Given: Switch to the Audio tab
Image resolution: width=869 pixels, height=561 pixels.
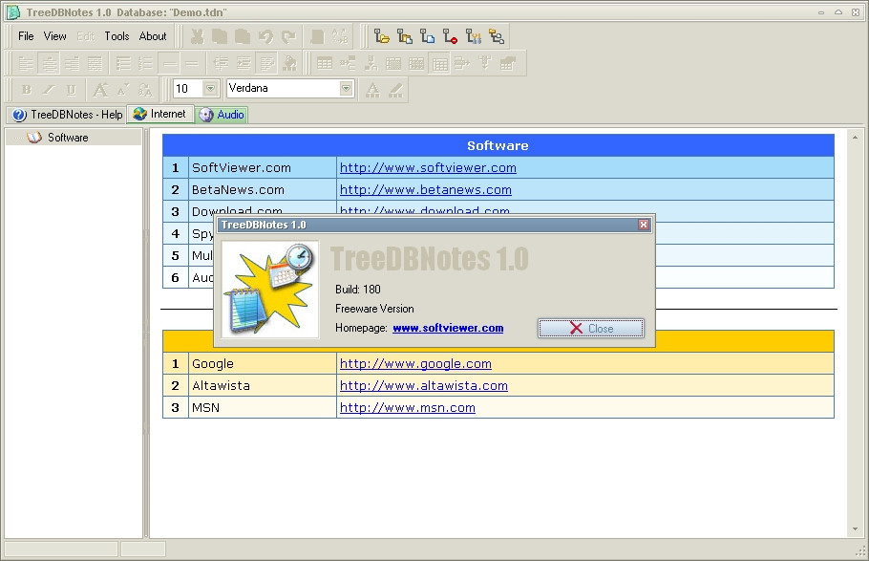Looking at the screenshot, I should point(222,115).
